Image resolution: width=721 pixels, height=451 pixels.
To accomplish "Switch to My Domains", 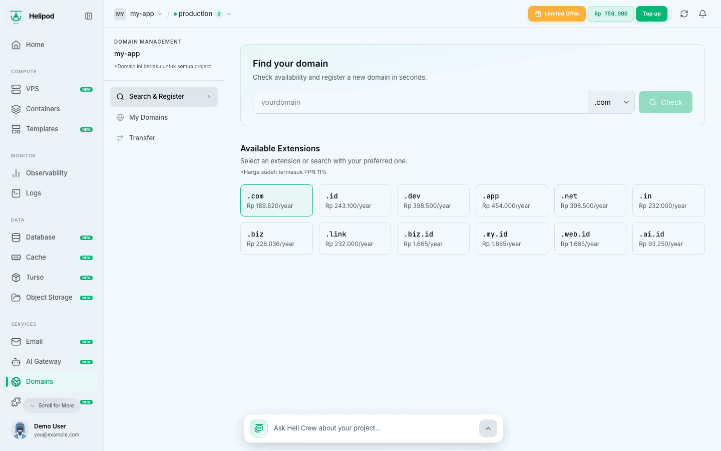I will (164, 117).
